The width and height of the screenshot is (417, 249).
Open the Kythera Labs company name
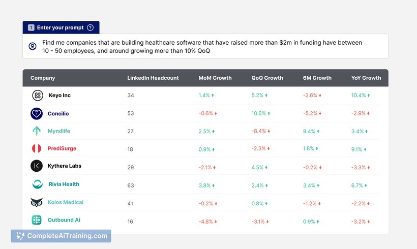(65, 166)
